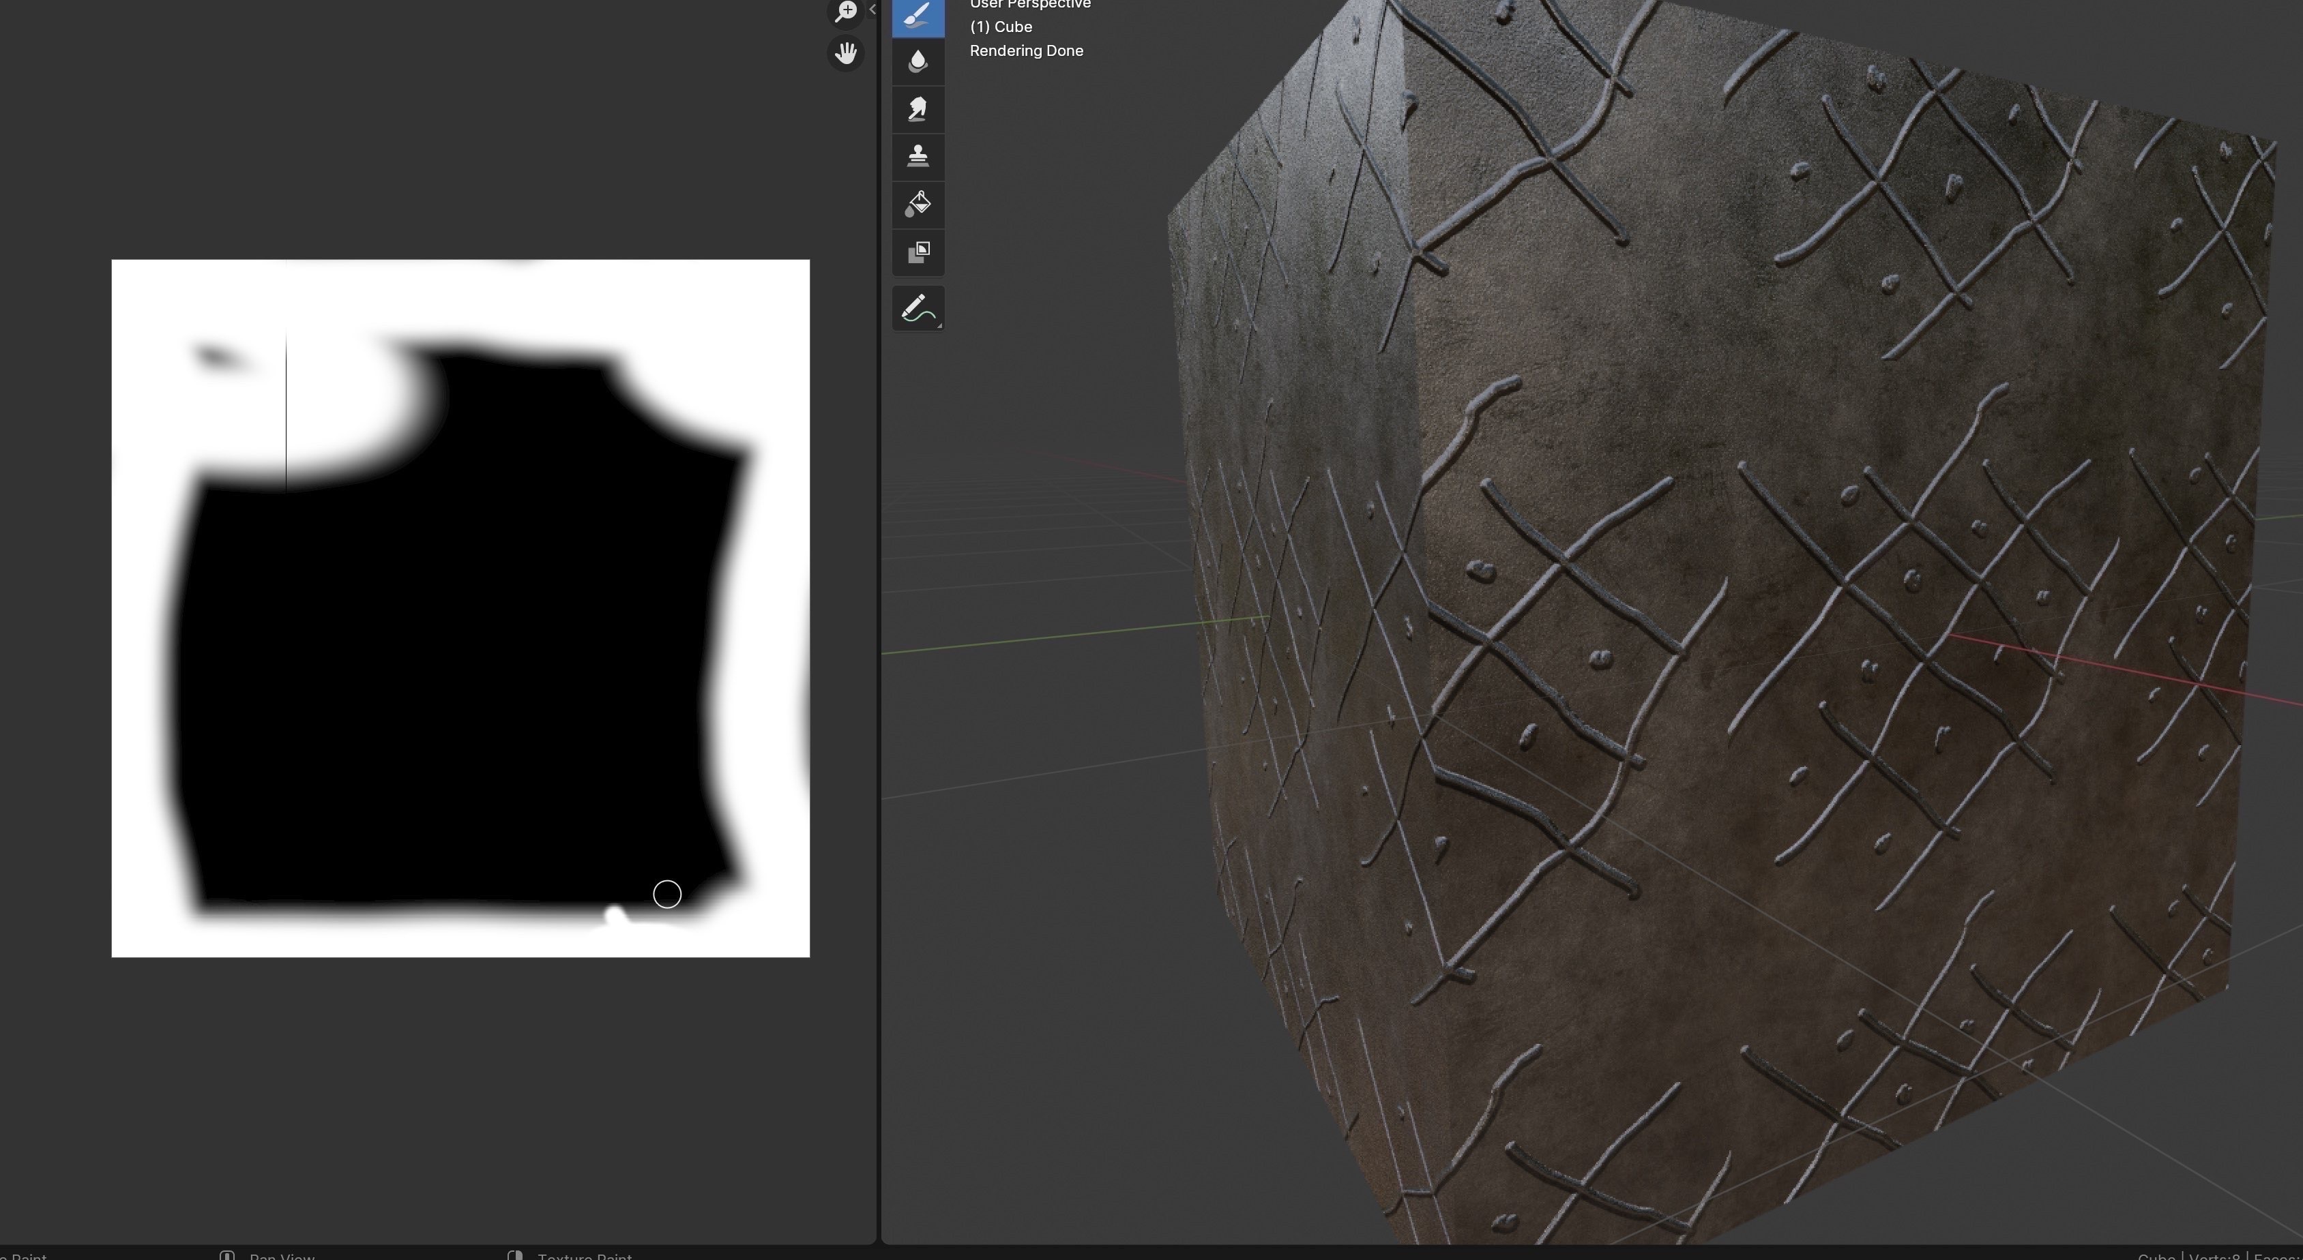Select the Mask tool

tap(918, 252)
